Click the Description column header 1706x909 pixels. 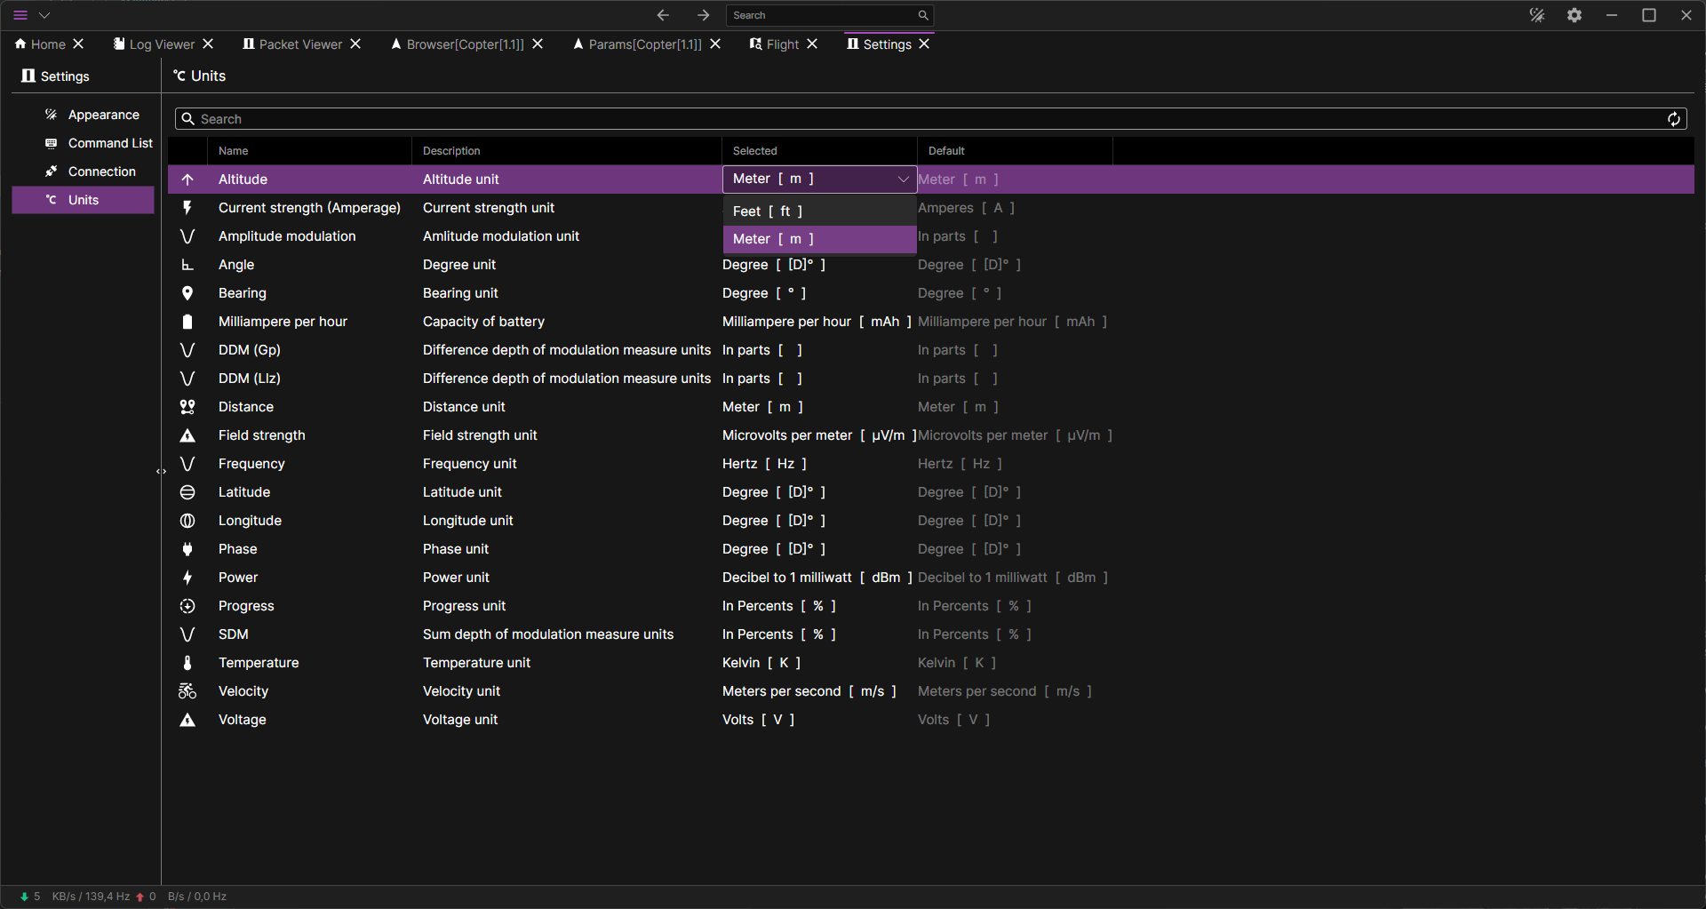click(x=451, y=151)
